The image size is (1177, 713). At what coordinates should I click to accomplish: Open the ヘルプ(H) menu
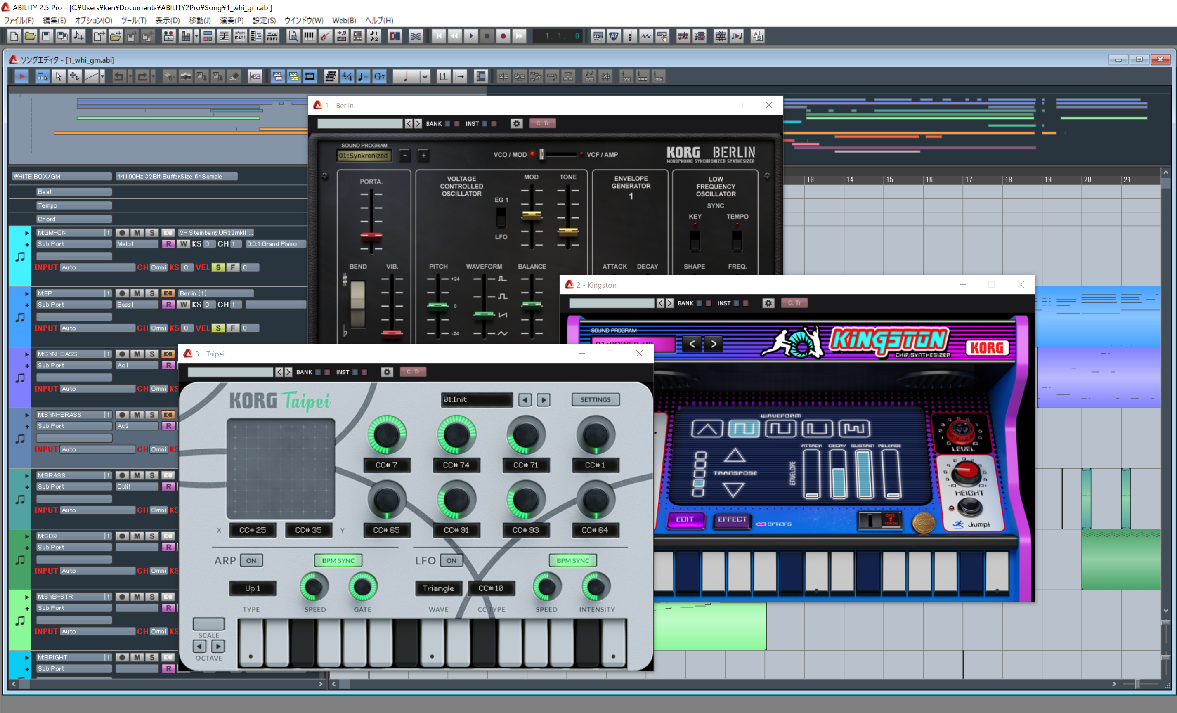click(379, 21)
